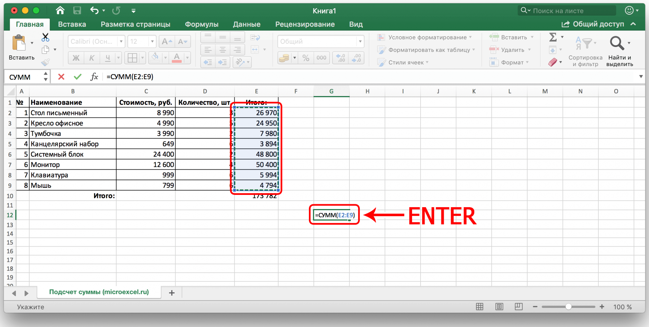Switch to Данные ribbon tab
Screen dimensions: 649x327
(247, 24)
